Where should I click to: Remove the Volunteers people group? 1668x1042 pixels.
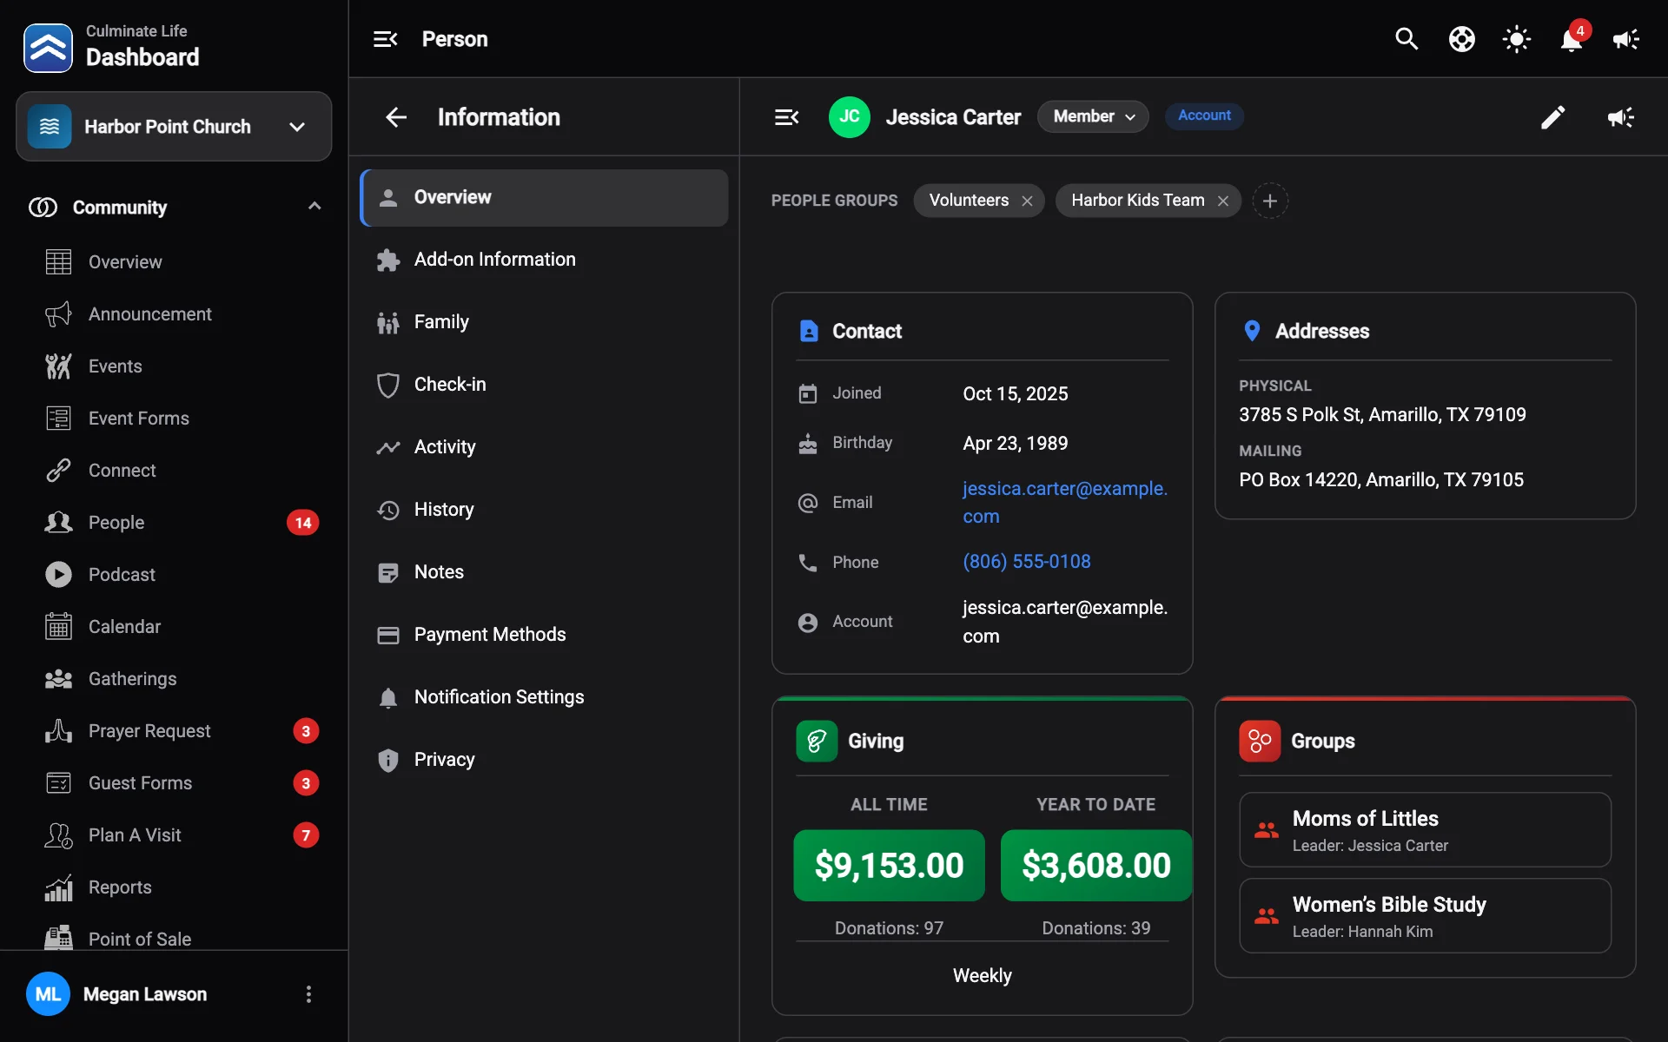point(1027,201)
